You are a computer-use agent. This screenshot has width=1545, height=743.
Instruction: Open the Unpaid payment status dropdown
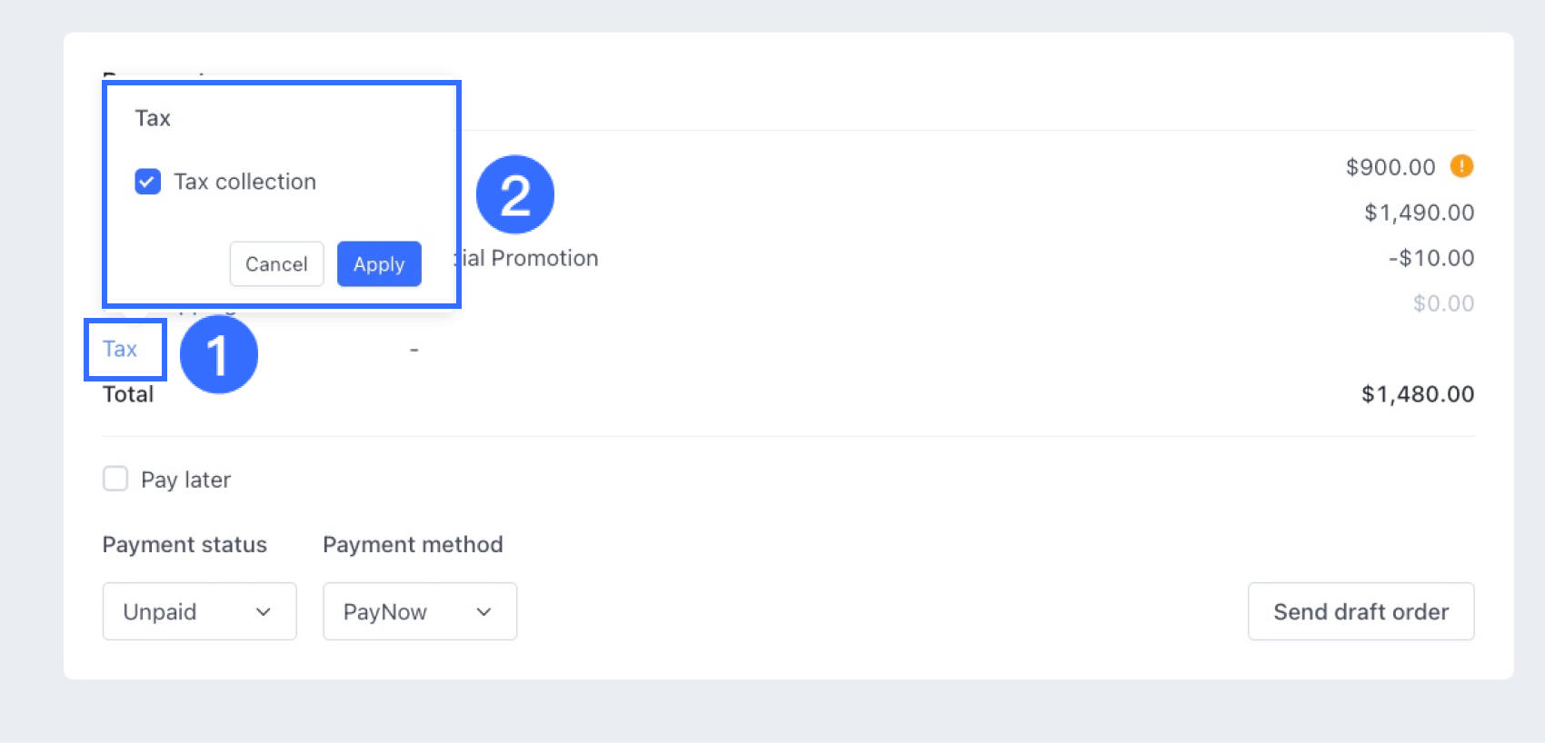(200, 611)
